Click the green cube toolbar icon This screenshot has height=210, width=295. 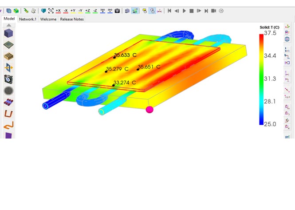tap(16, 11)
